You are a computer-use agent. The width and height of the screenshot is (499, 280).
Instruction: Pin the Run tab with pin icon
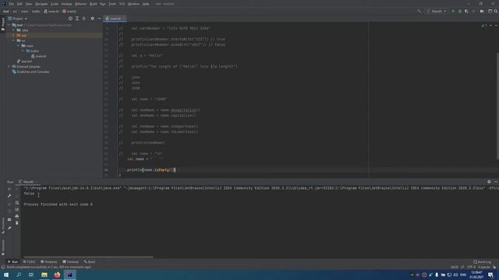[9, 228]
